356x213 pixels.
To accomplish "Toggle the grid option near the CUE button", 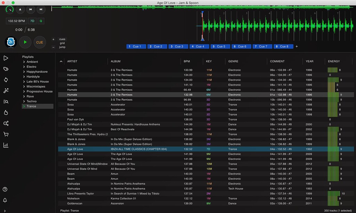I will point(62,42).
